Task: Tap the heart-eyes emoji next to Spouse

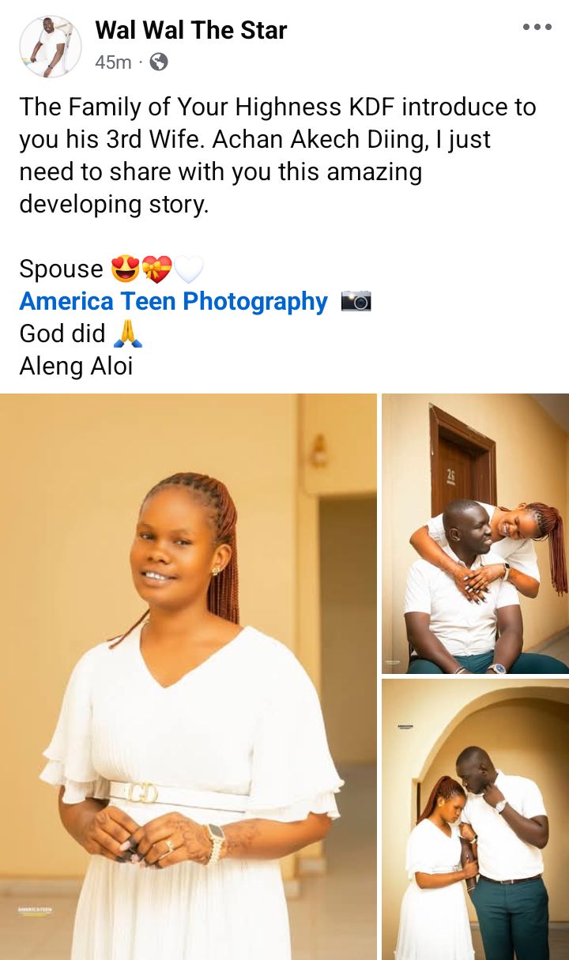Action: [x=126, y=269]
